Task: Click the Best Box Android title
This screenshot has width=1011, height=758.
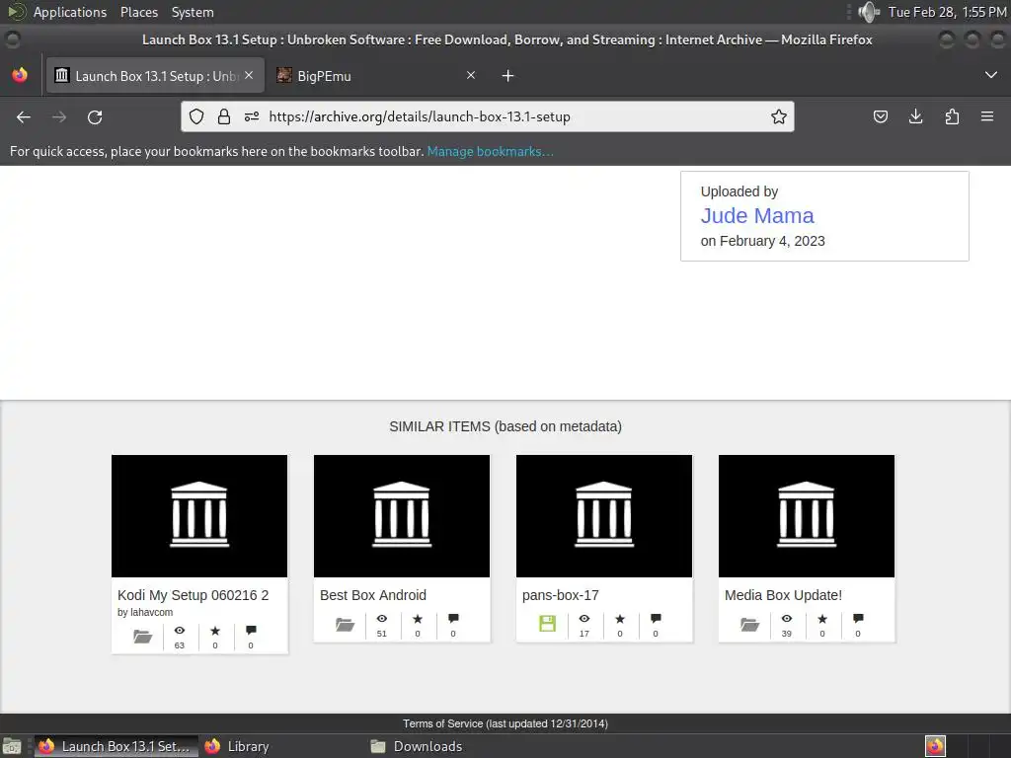Action: click(x=372, y=595)
